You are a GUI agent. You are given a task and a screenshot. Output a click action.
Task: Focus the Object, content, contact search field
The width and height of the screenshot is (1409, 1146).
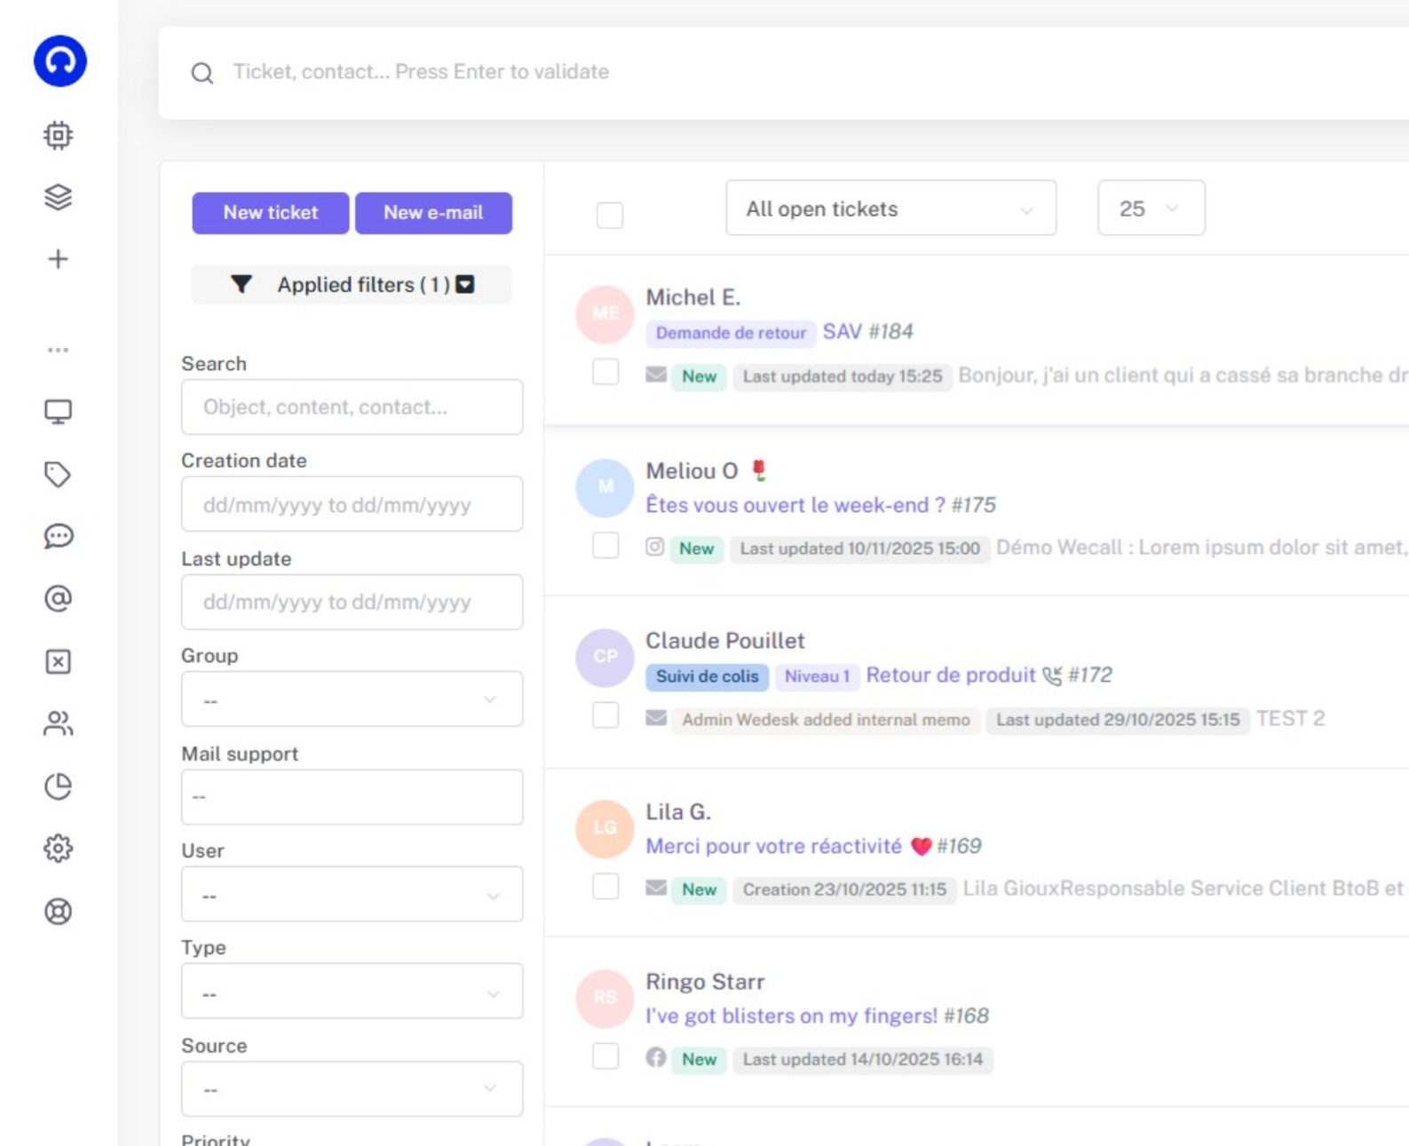tap(352, 407)
